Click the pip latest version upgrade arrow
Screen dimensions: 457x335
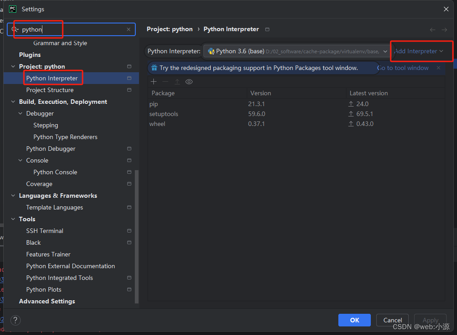pos(351,104)
